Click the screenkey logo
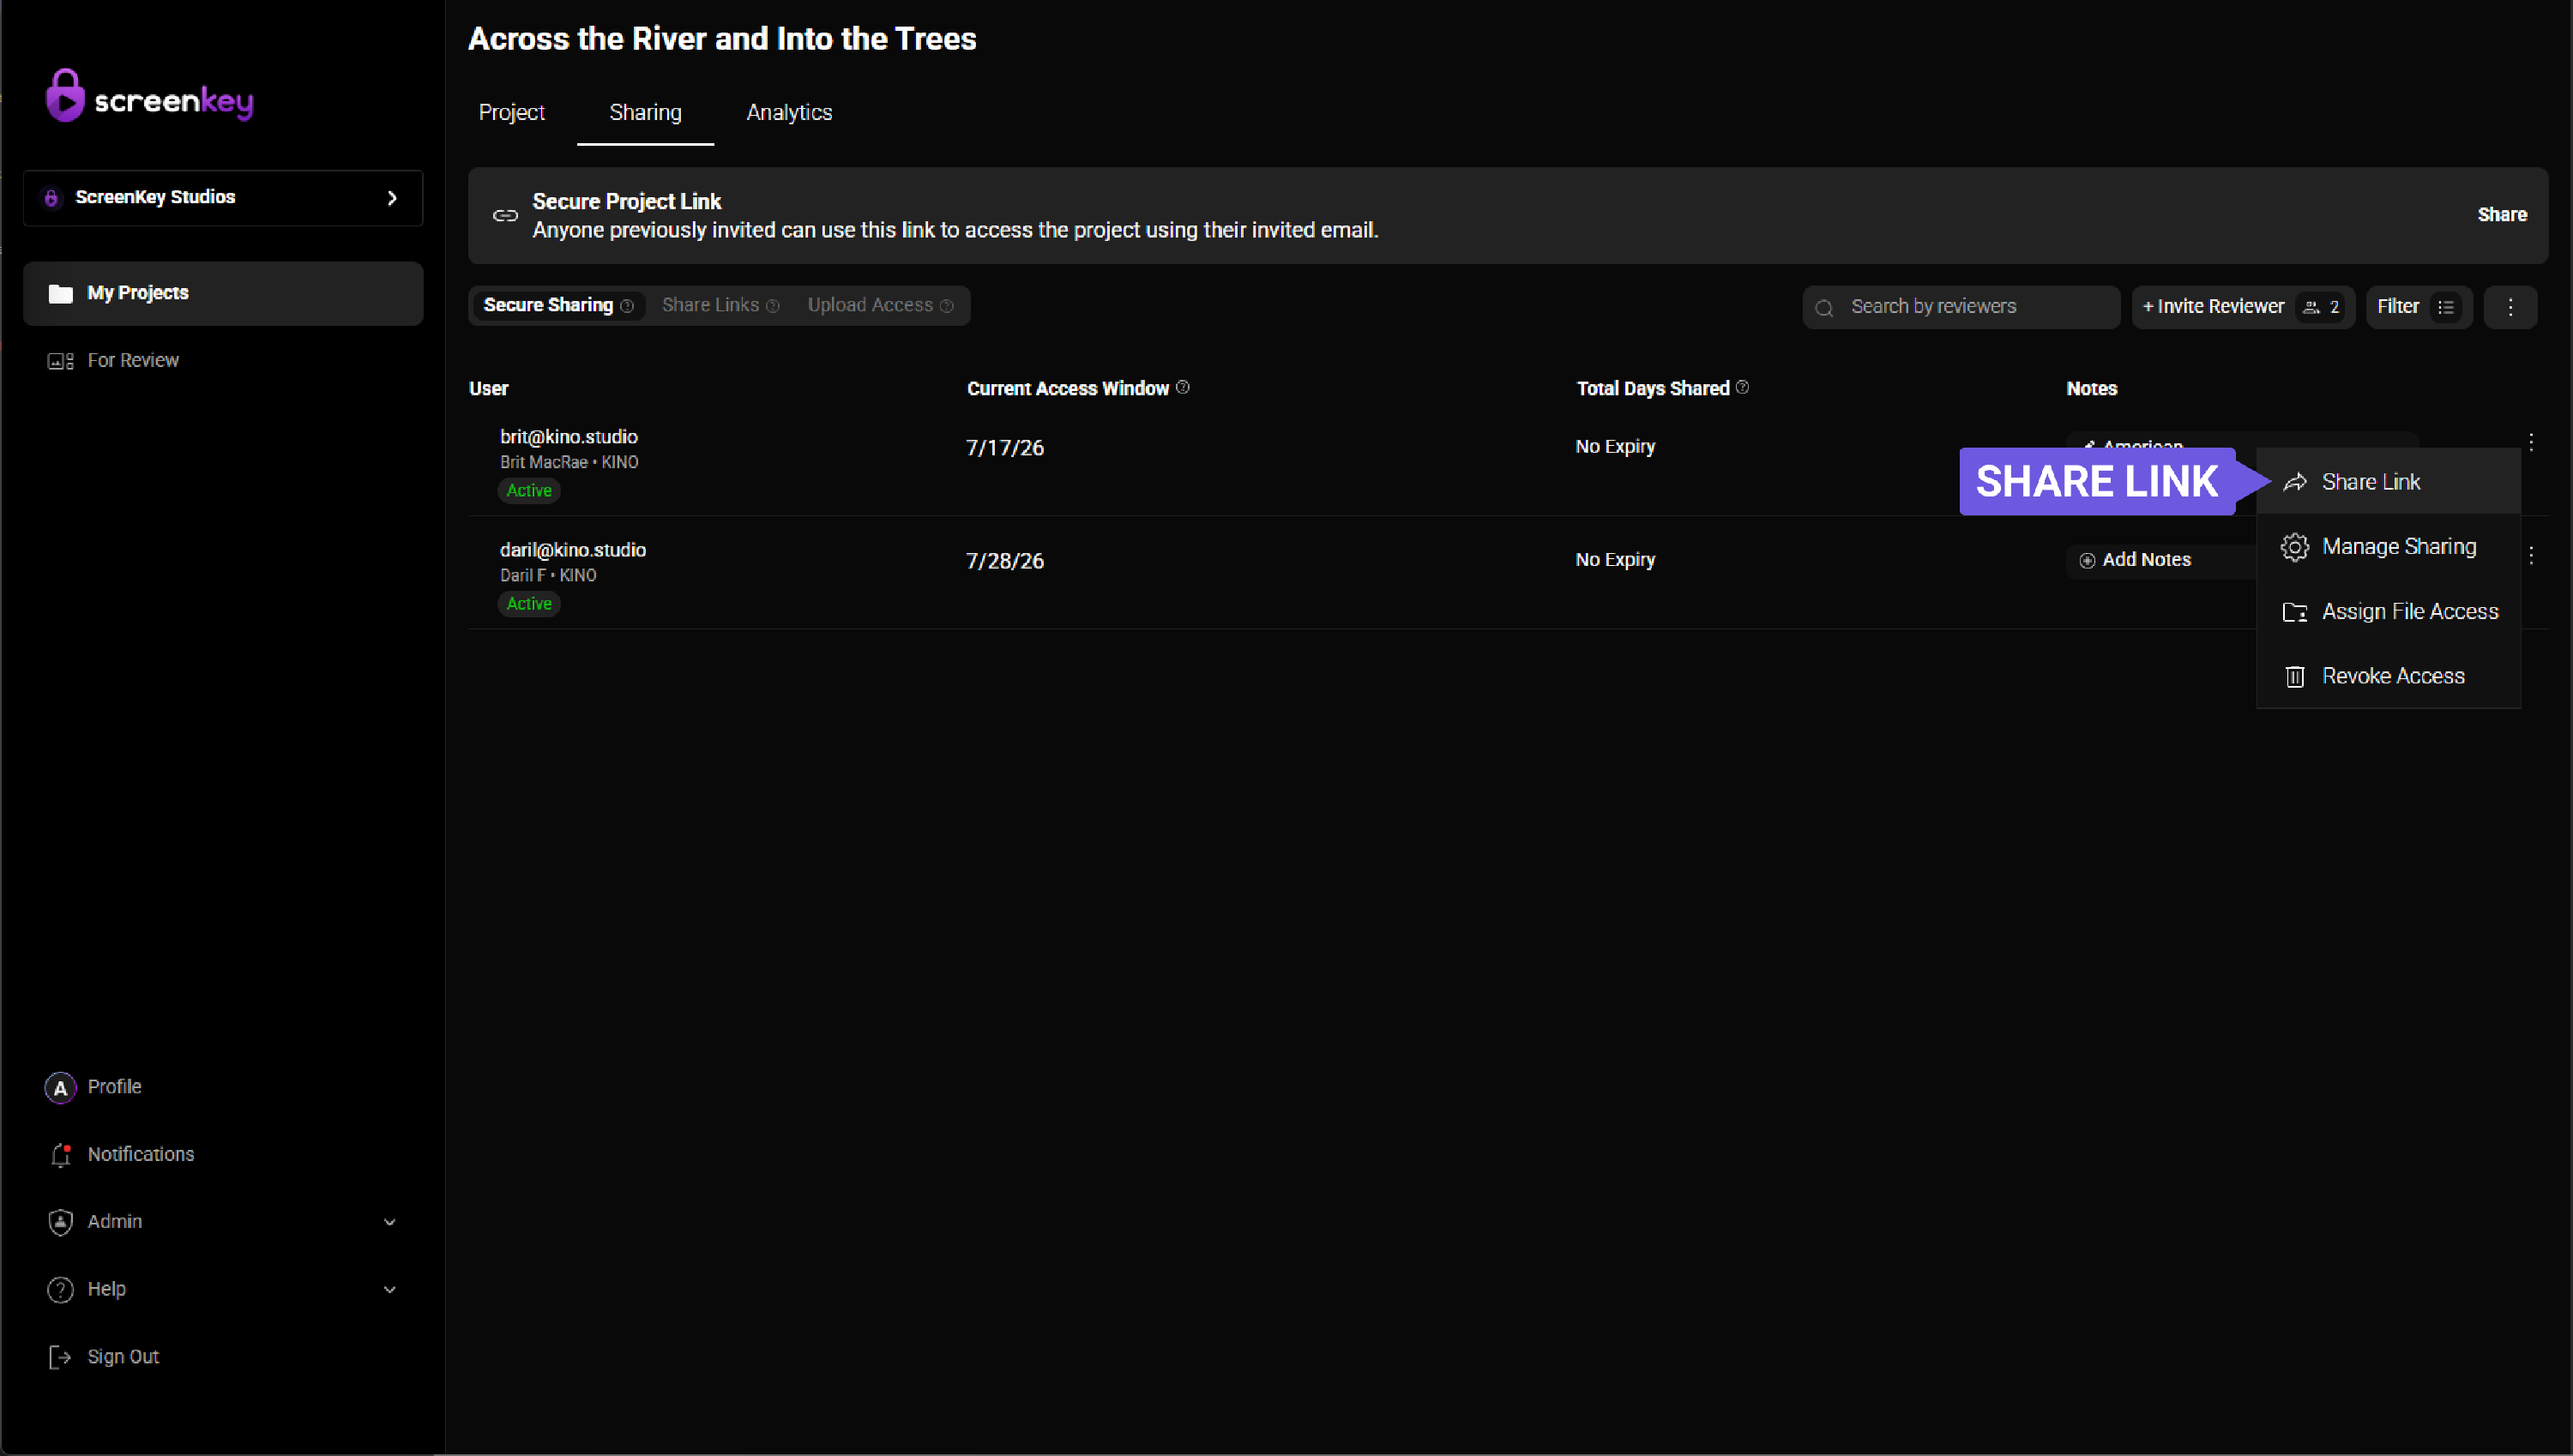Screen dimensions: 2573x1456 pos(150,96)
